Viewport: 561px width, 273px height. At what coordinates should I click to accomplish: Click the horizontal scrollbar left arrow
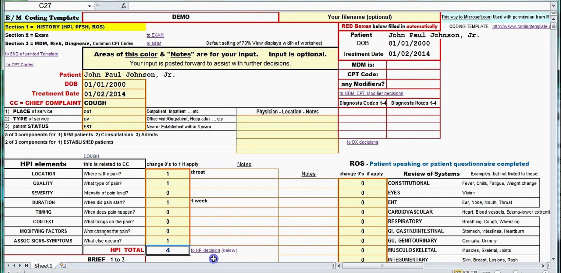[339, 266]
